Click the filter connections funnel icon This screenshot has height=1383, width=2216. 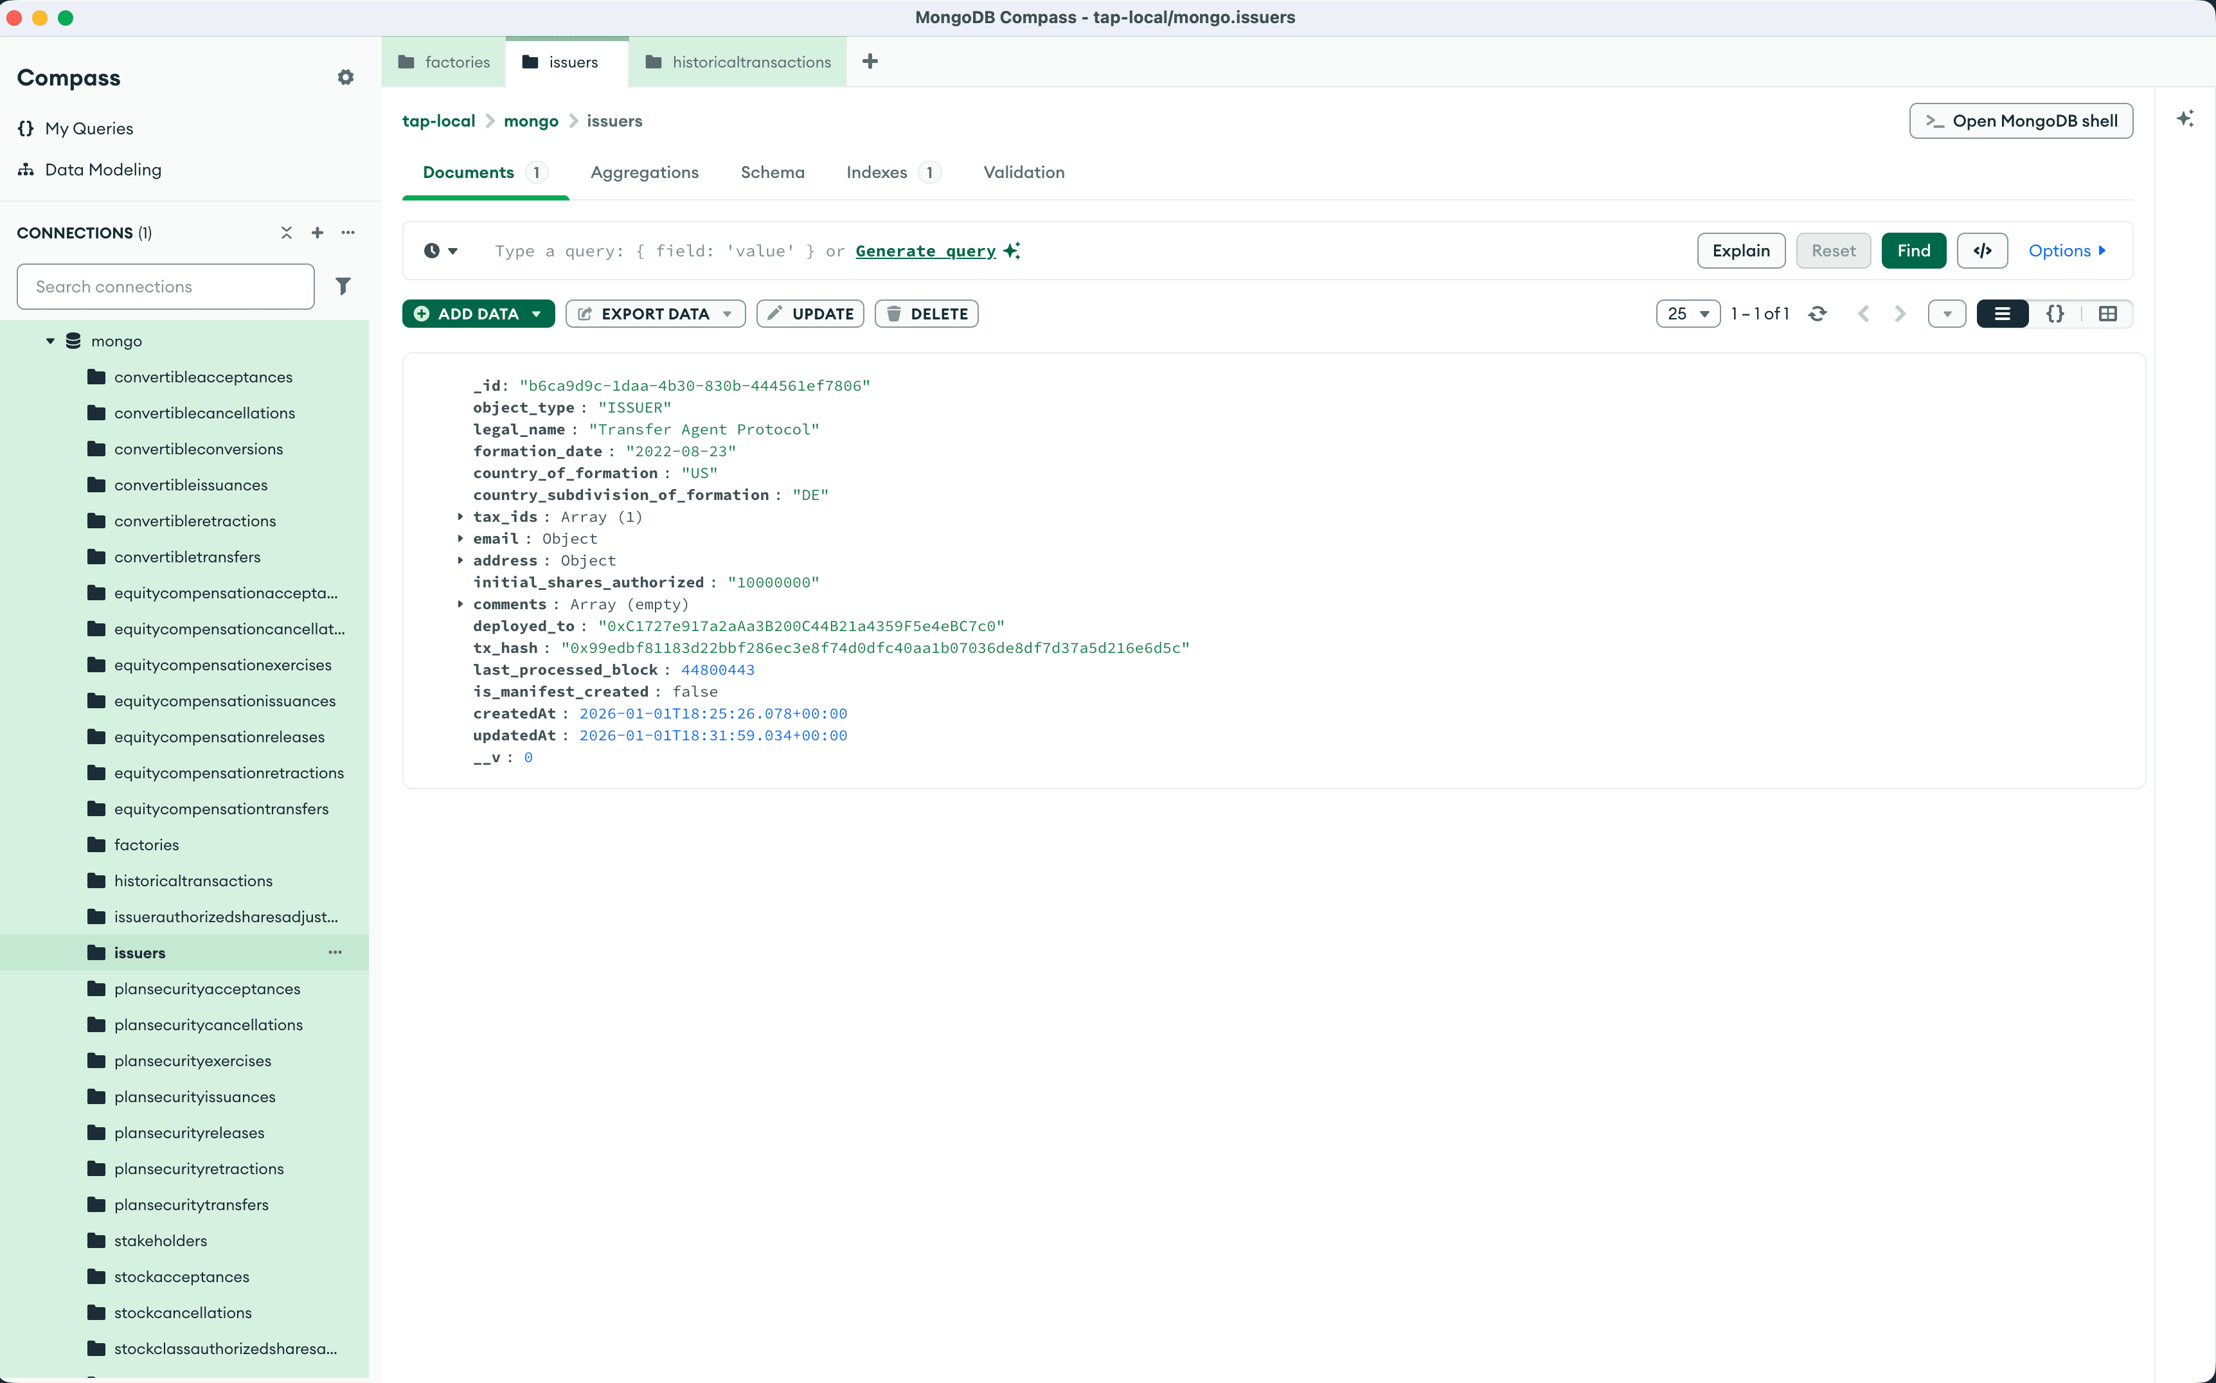point(343,286)
